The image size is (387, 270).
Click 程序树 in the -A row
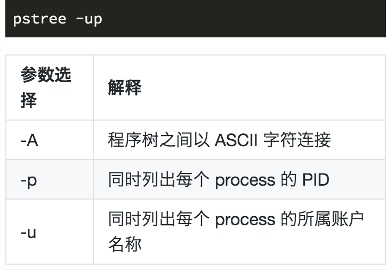click(133, 140)
